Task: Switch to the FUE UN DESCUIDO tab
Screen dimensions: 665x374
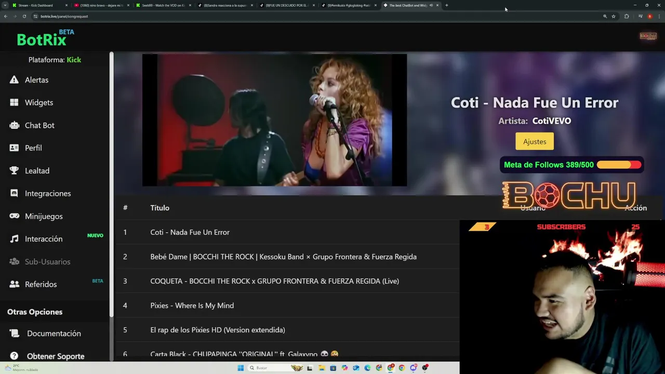Action: tap(286, 5)
